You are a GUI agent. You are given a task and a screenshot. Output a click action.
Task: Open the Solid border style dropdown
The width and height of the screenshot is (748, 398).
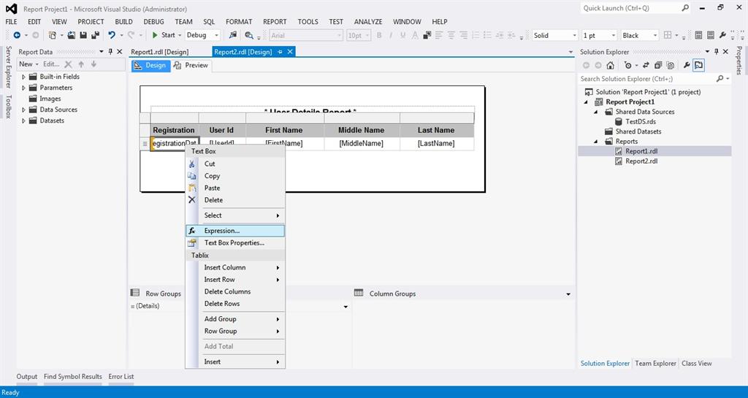pos(574,35)
